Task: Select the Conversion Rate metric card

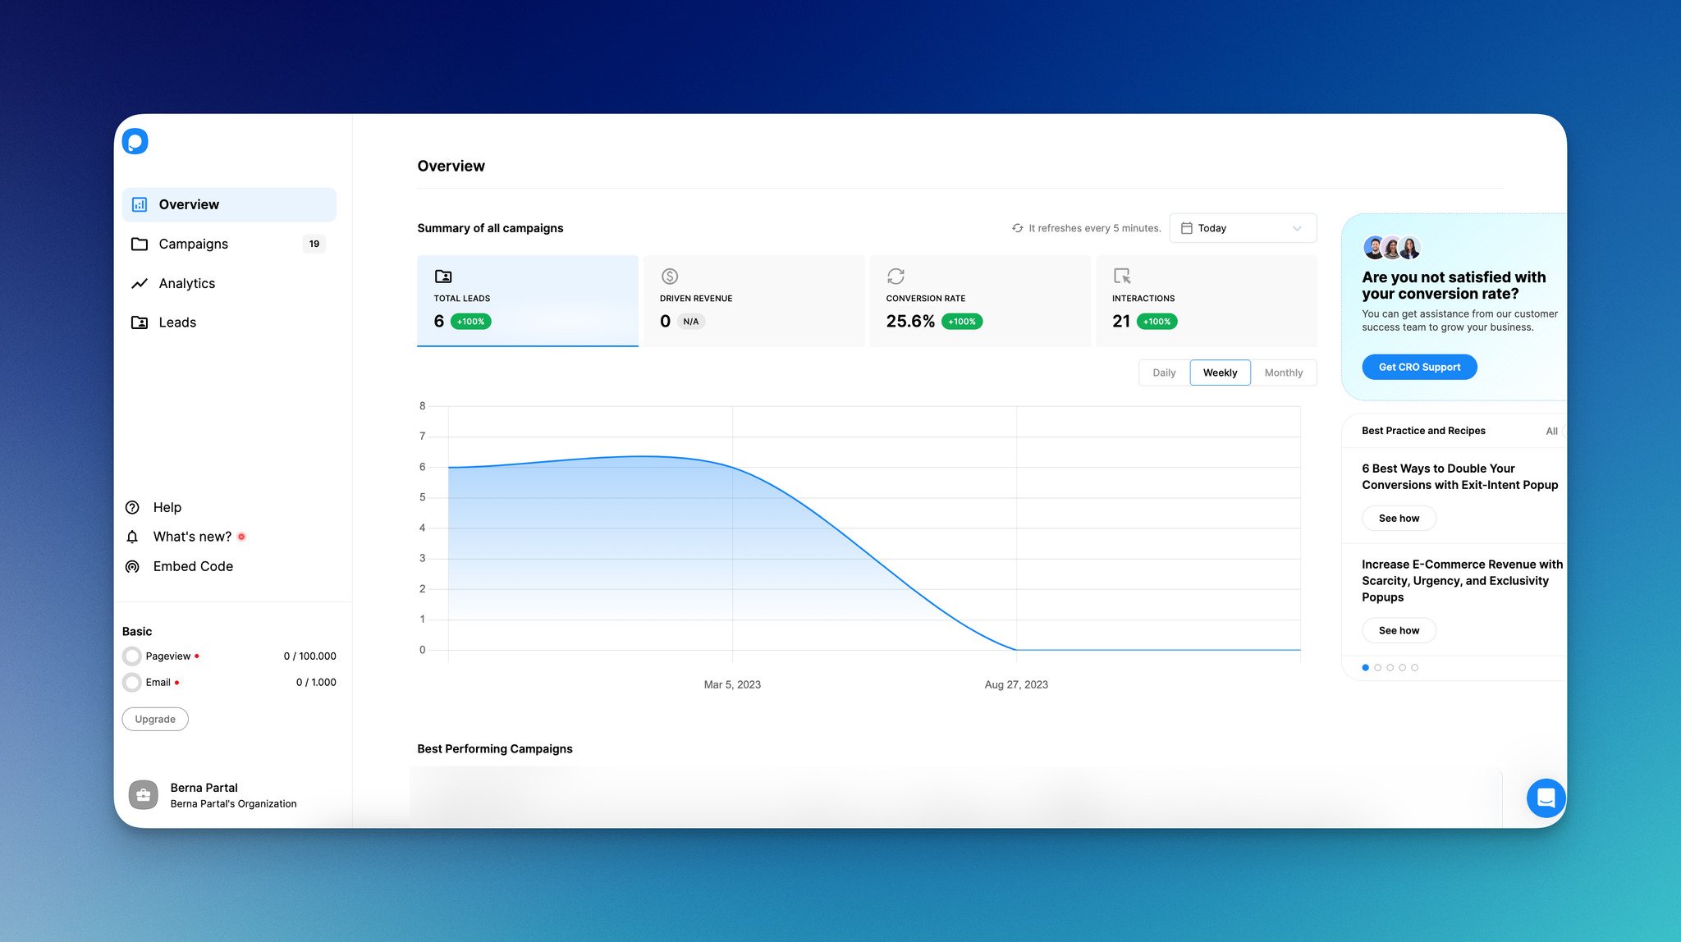Action: (979, 300)
